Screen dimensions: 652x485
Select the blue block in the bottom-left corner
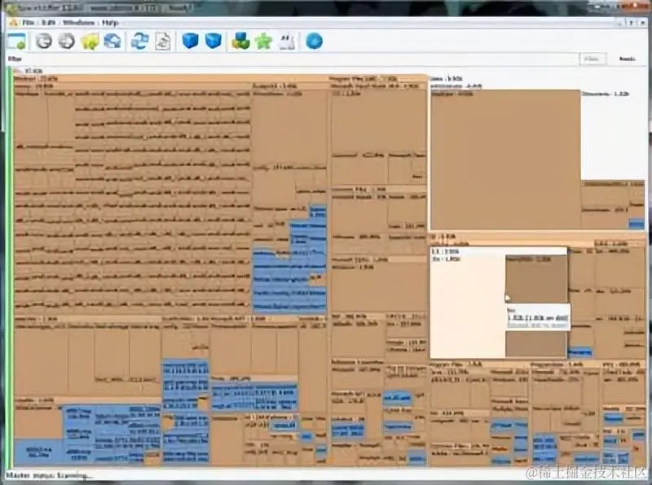click(38, 452)
